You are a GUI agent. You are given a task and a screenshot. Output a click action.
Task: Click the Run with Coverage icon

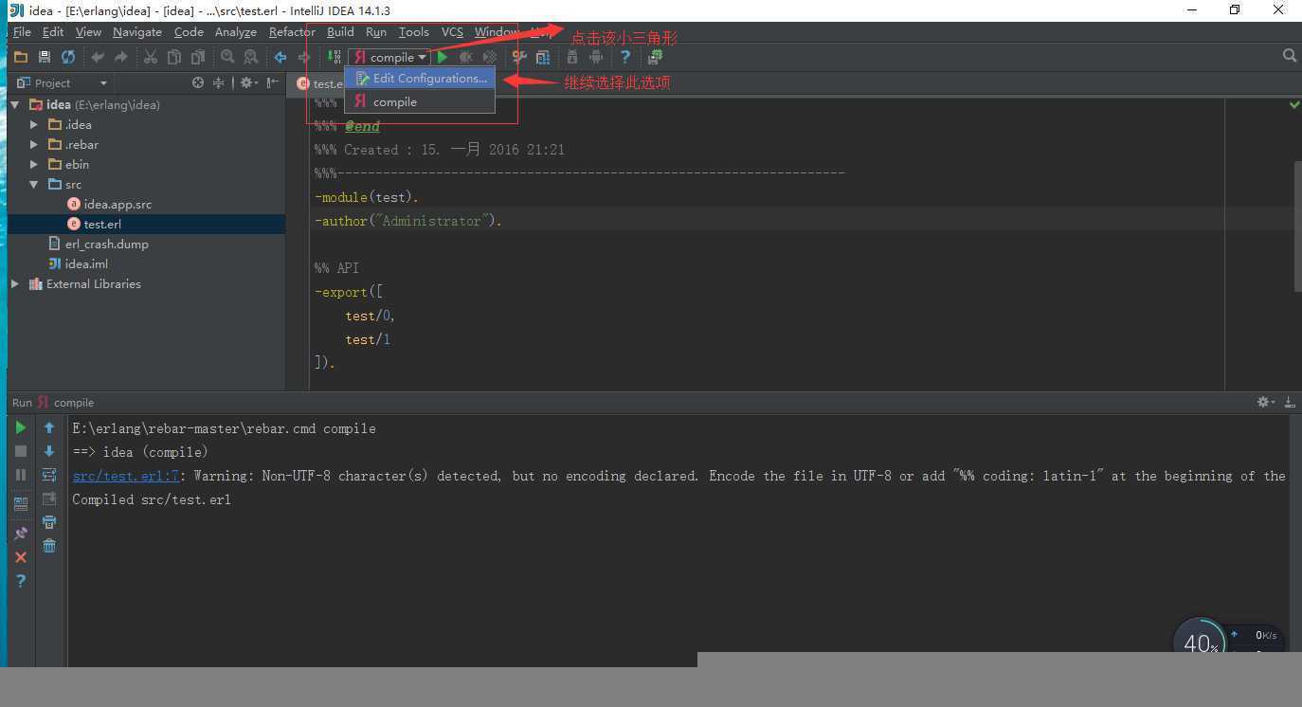pyautogui.click(x=490, y=57)
